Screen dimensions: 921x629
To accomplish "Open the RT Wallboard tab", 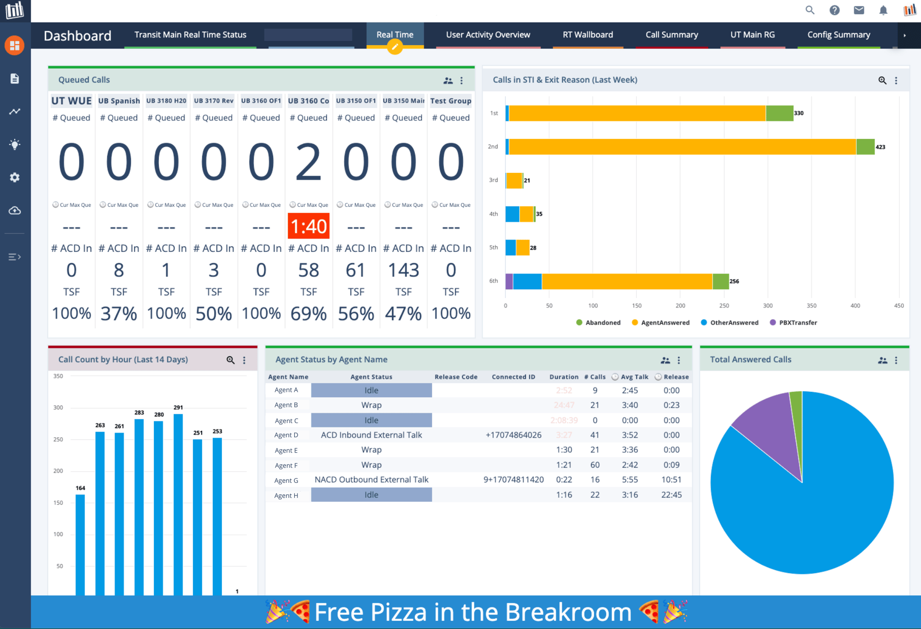I will [588, 35].
